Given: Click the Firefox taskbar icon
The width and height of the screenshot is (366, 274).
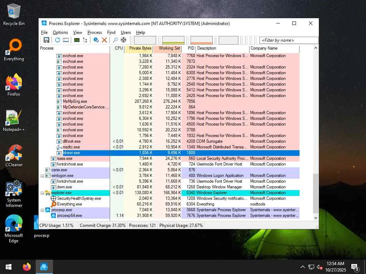Looking at the screenshot, I should [x=27, y=267].
